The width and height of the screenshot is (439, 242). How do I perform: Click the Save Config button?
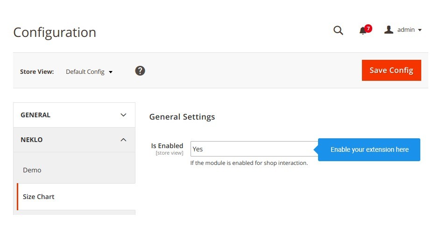coord(391,70)
